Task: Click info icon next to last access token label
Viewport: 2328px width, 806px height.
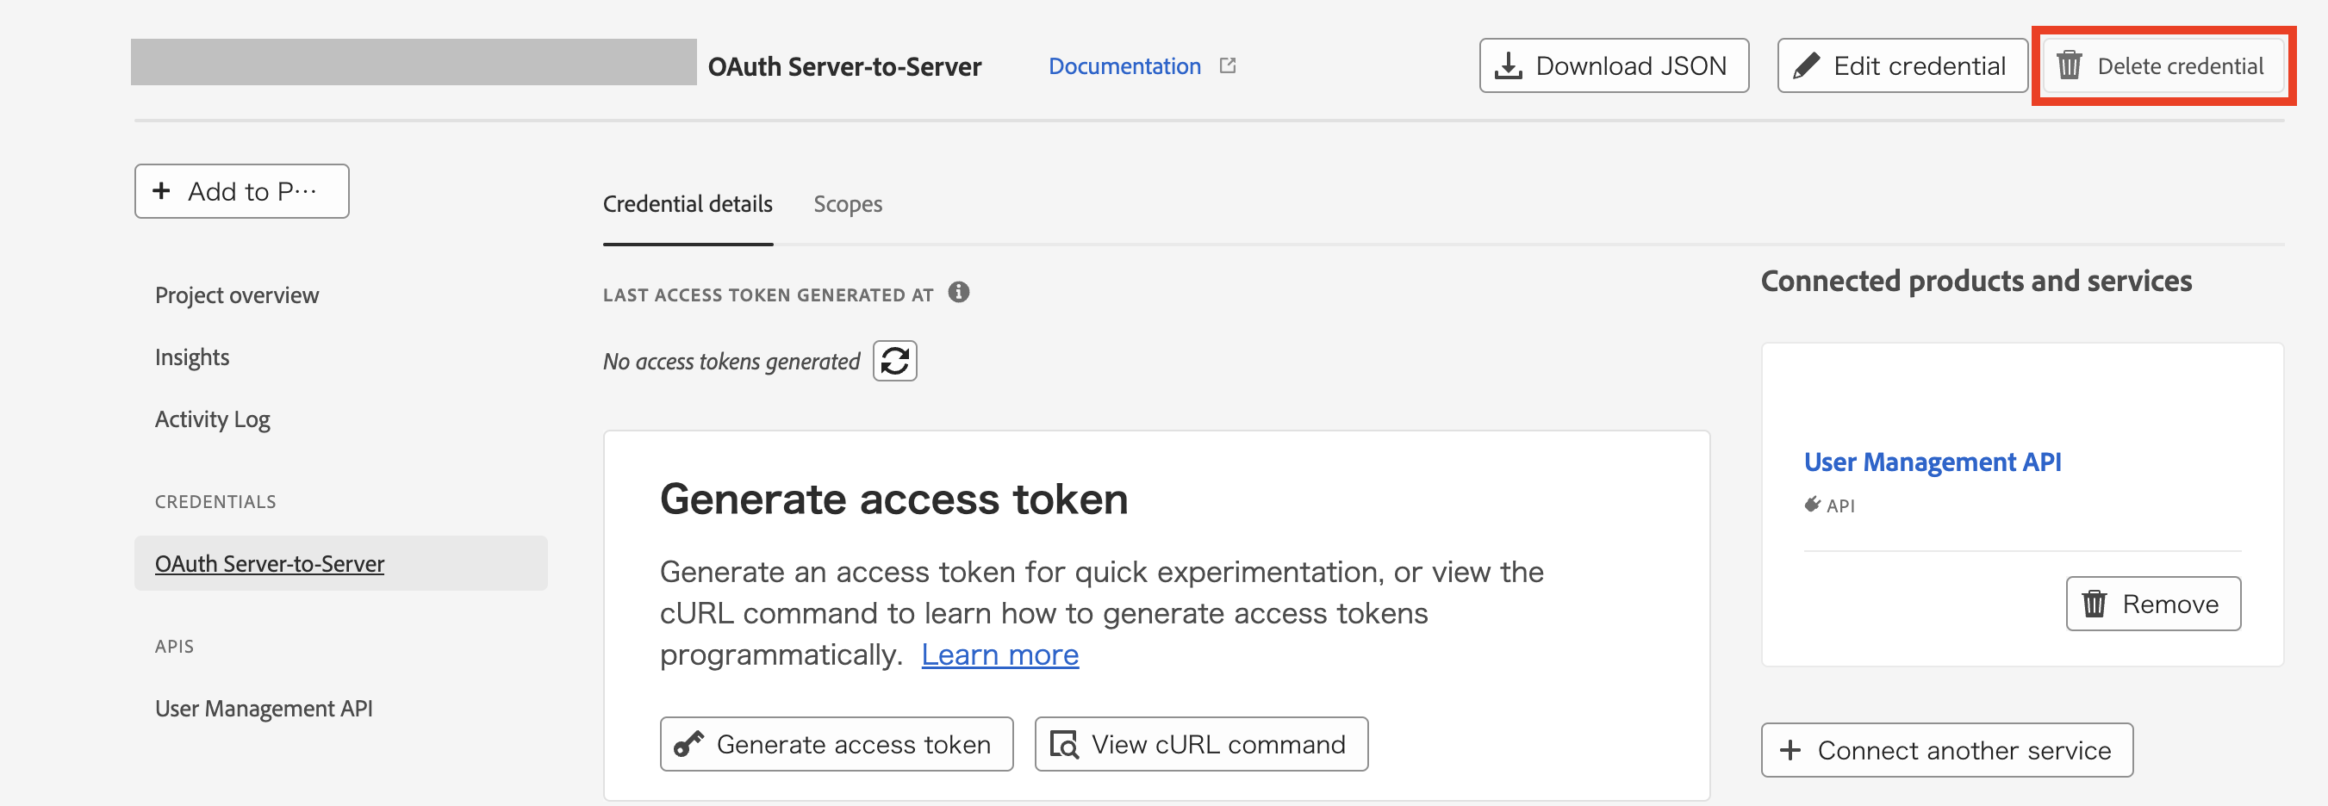Action: pyautogui.click(x=958, y=293)
